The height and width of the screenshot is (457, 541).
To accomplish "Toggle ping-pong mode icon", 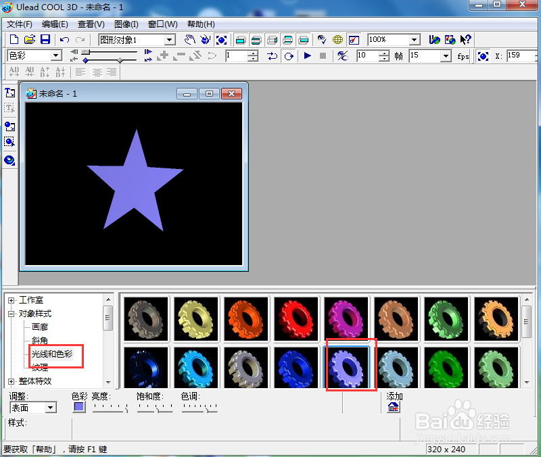I will 272,56.
